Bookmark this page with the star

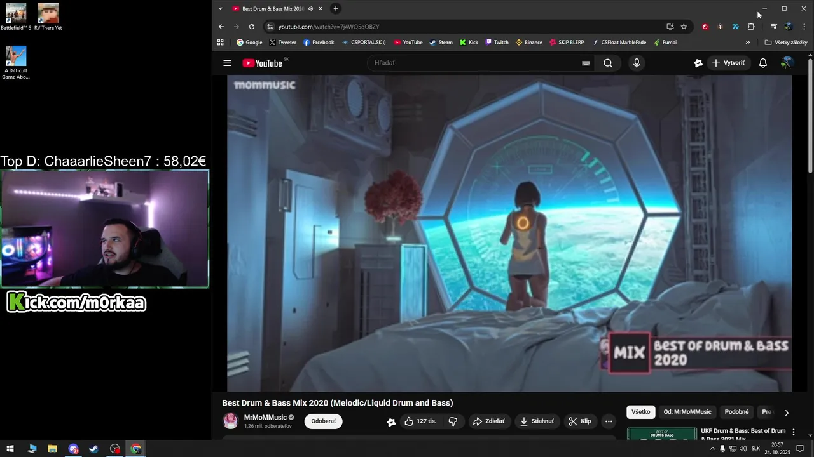684,27
